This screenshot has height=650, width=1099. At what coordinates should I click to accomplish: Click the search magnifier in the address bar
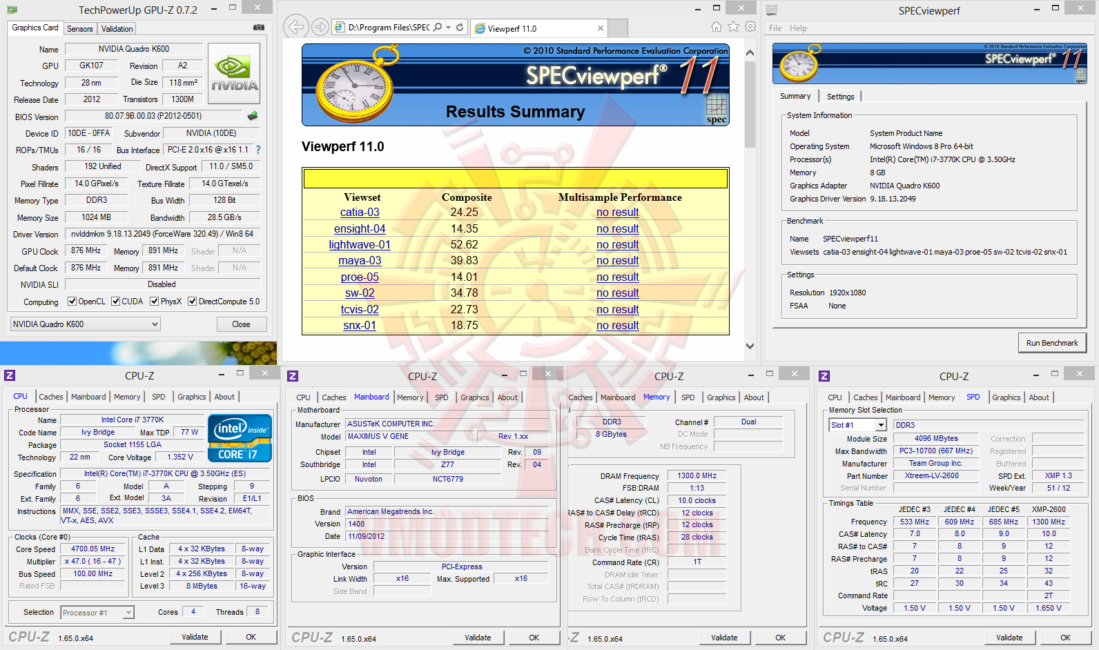438,28
